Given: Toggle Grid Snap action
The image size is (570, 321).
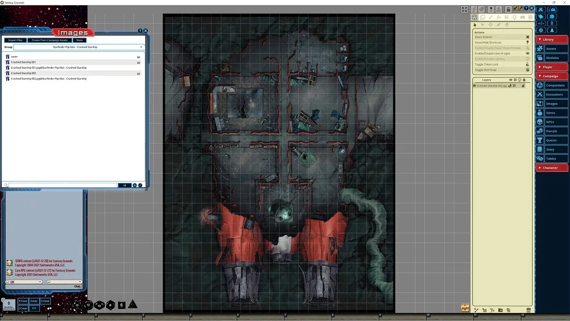Looking at the screenshot, I should click(x=502, y=70).
